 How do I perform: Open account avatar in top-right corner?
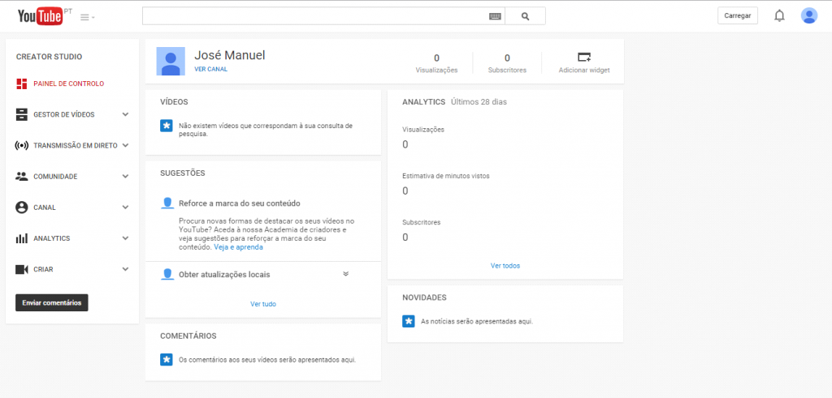point(808,15)
